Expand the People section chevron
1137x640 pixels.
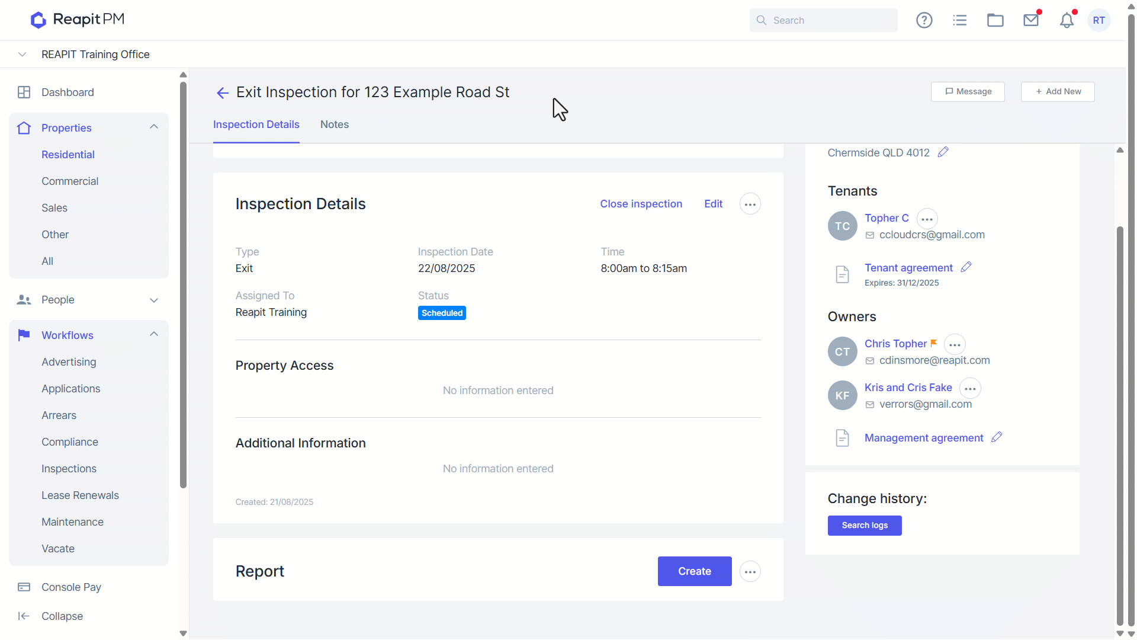(x=154, y=300)
